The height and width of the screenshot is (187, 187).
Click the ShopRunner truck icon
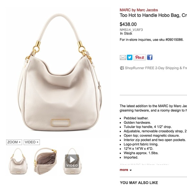pyautogui.click(x=122, y=68)
